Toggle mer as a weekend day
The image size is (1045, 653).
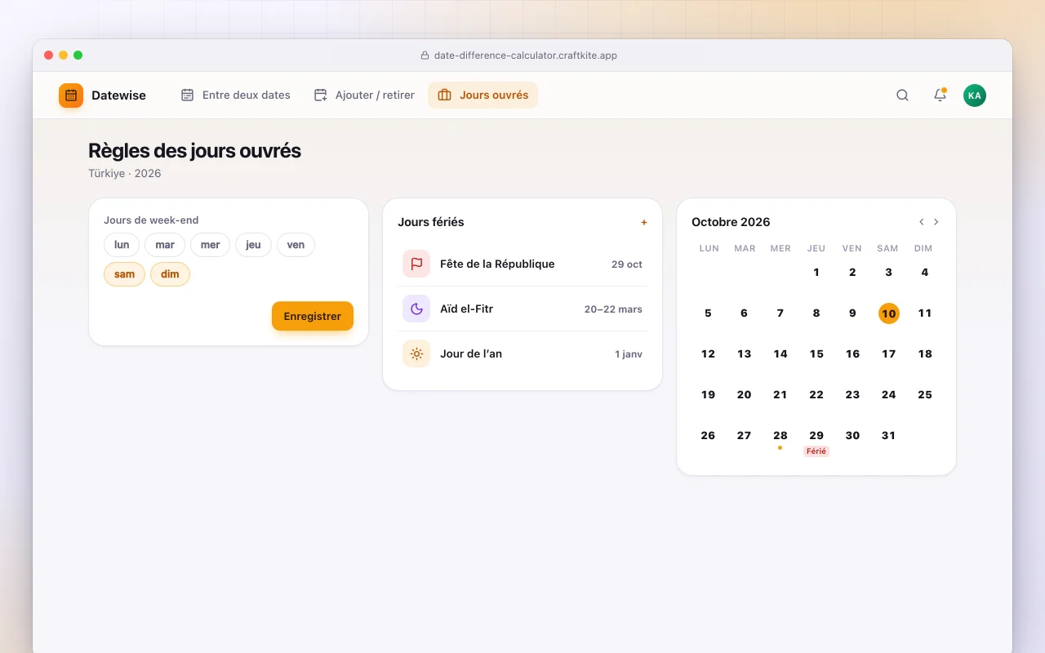(210, 245)
